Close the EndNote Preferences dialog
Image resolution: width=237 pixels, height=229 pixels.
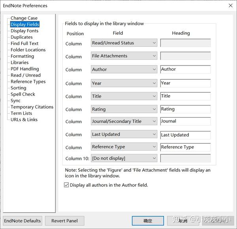pyautogui.click(x=231, y=6)
